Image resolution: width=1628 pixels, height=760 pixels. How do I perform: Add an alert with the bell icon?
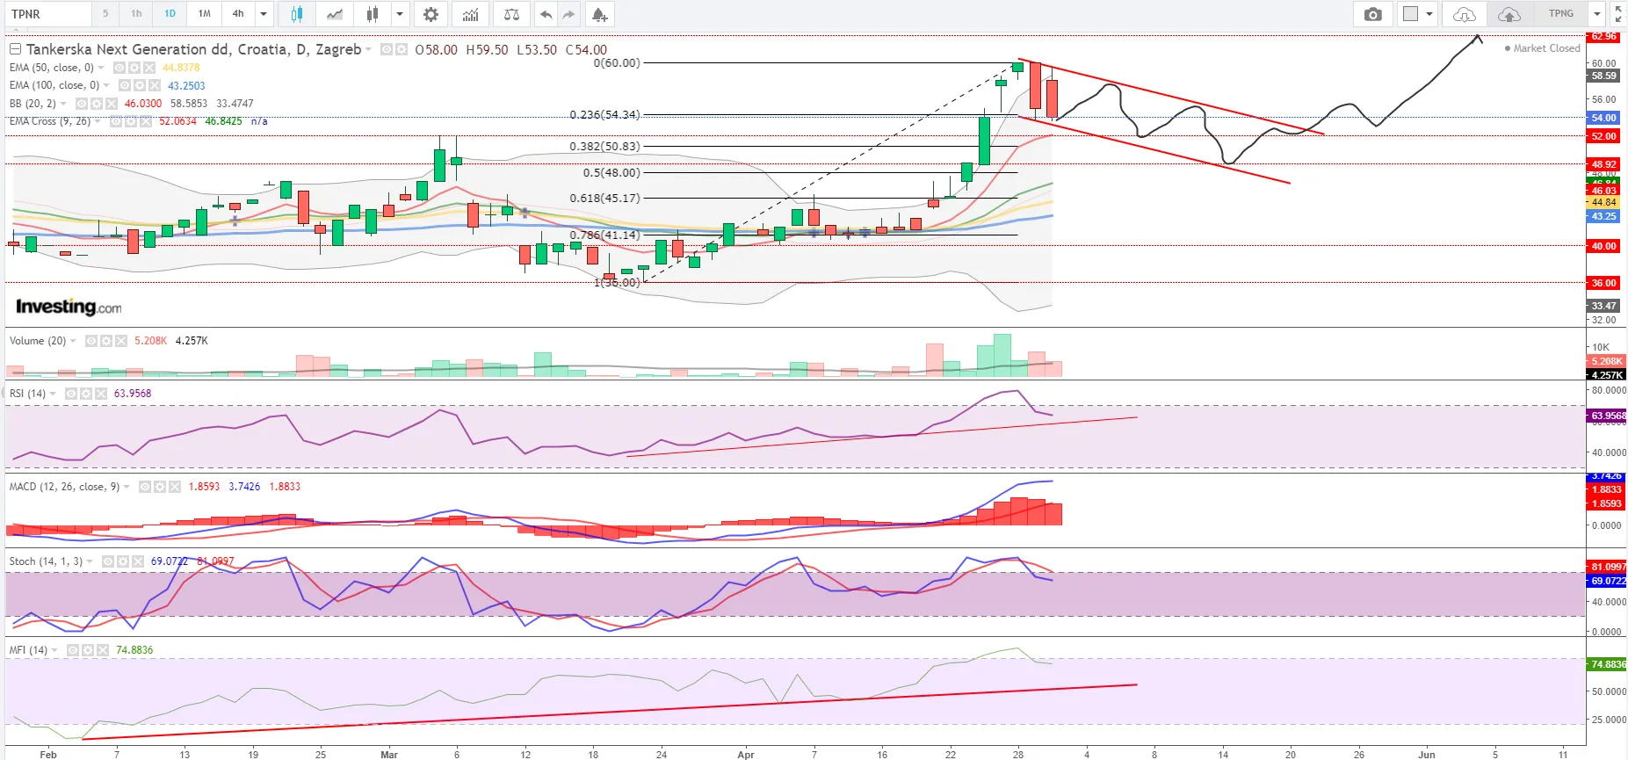click(x=599, y=14)
